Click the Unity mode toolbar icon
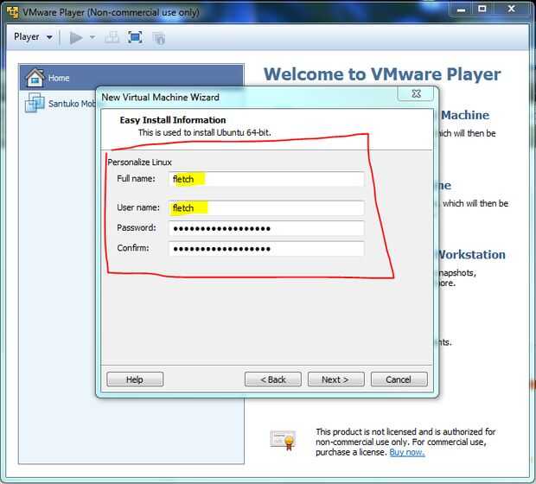 tap(158, 38)
